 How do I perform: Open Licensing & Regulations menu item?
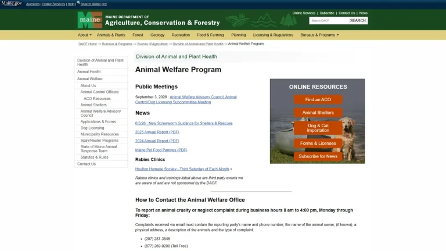[x=273, y=35]
